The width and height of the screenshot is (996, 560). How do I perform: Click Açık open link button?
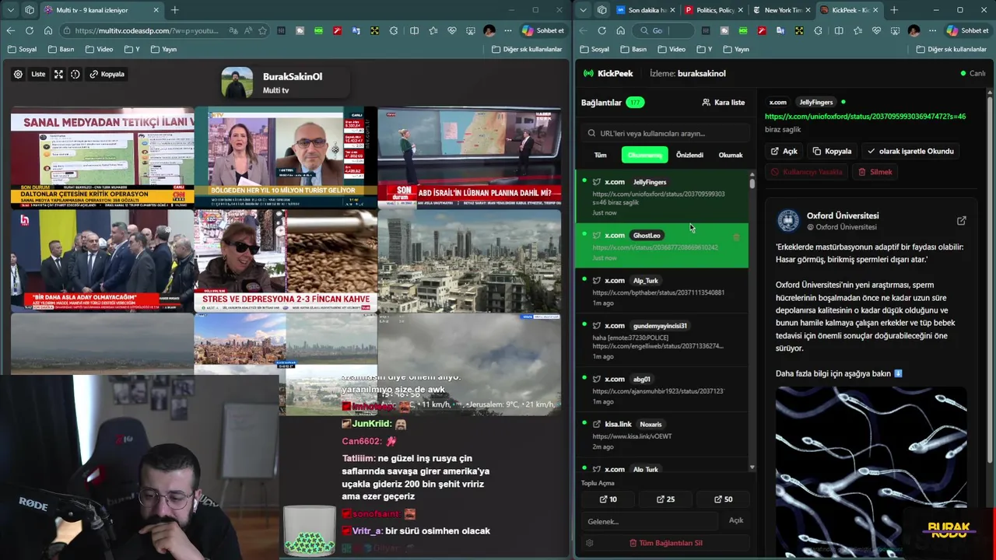(784, 151)
